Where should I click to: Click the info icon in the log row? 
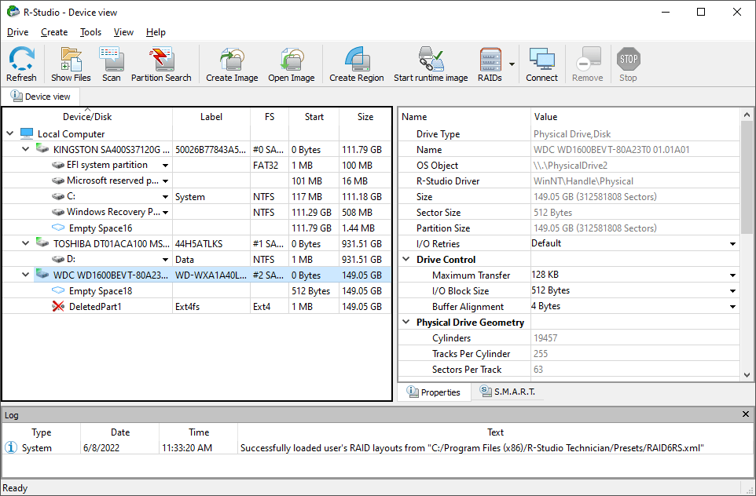(x=10, y=447)
